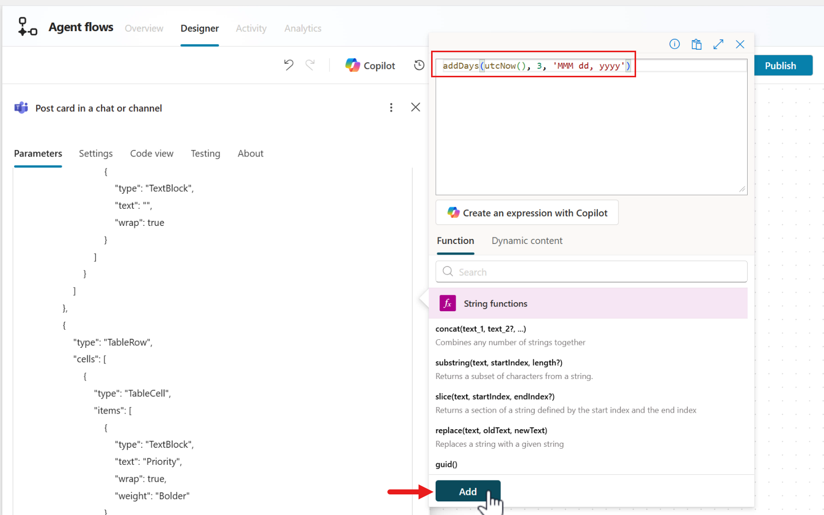Go to the Analytics tab
Viewport: 824px width, 515px height.
point(302,29)
